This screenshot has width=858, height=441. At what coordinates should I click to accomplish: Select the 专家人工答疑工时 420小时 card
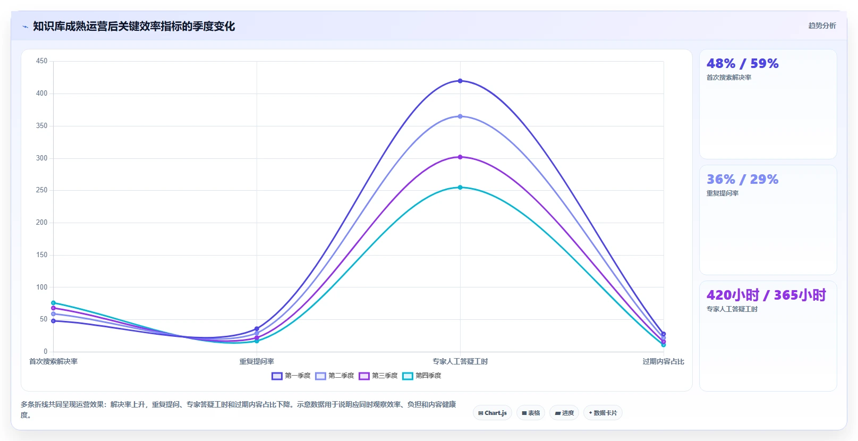point(768,336)
